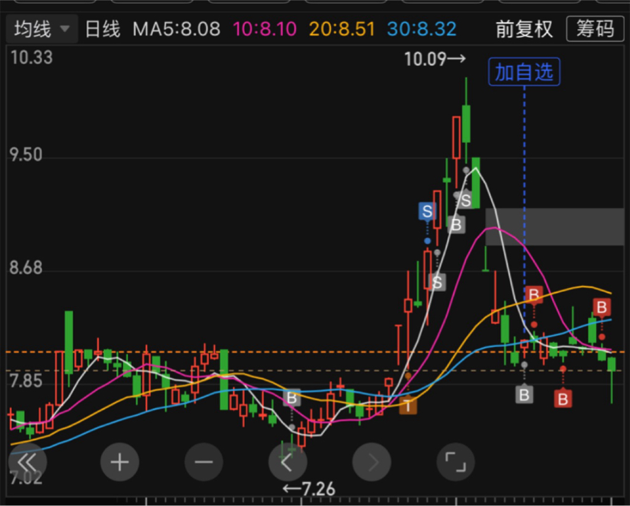The image size is (630, 506).
Task: Click the 9.50 price axis label
Action: pyautogui.click(x=26, y=155)
